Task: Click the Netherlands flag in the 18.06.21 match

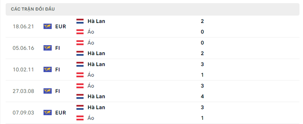Action: (80, 21)
